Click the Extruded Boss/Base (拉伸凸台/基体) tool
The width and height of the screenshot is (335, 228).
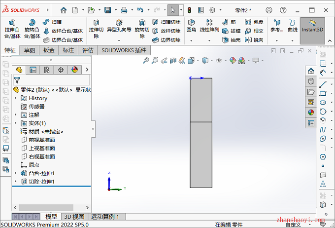click(x=12, y=29)
